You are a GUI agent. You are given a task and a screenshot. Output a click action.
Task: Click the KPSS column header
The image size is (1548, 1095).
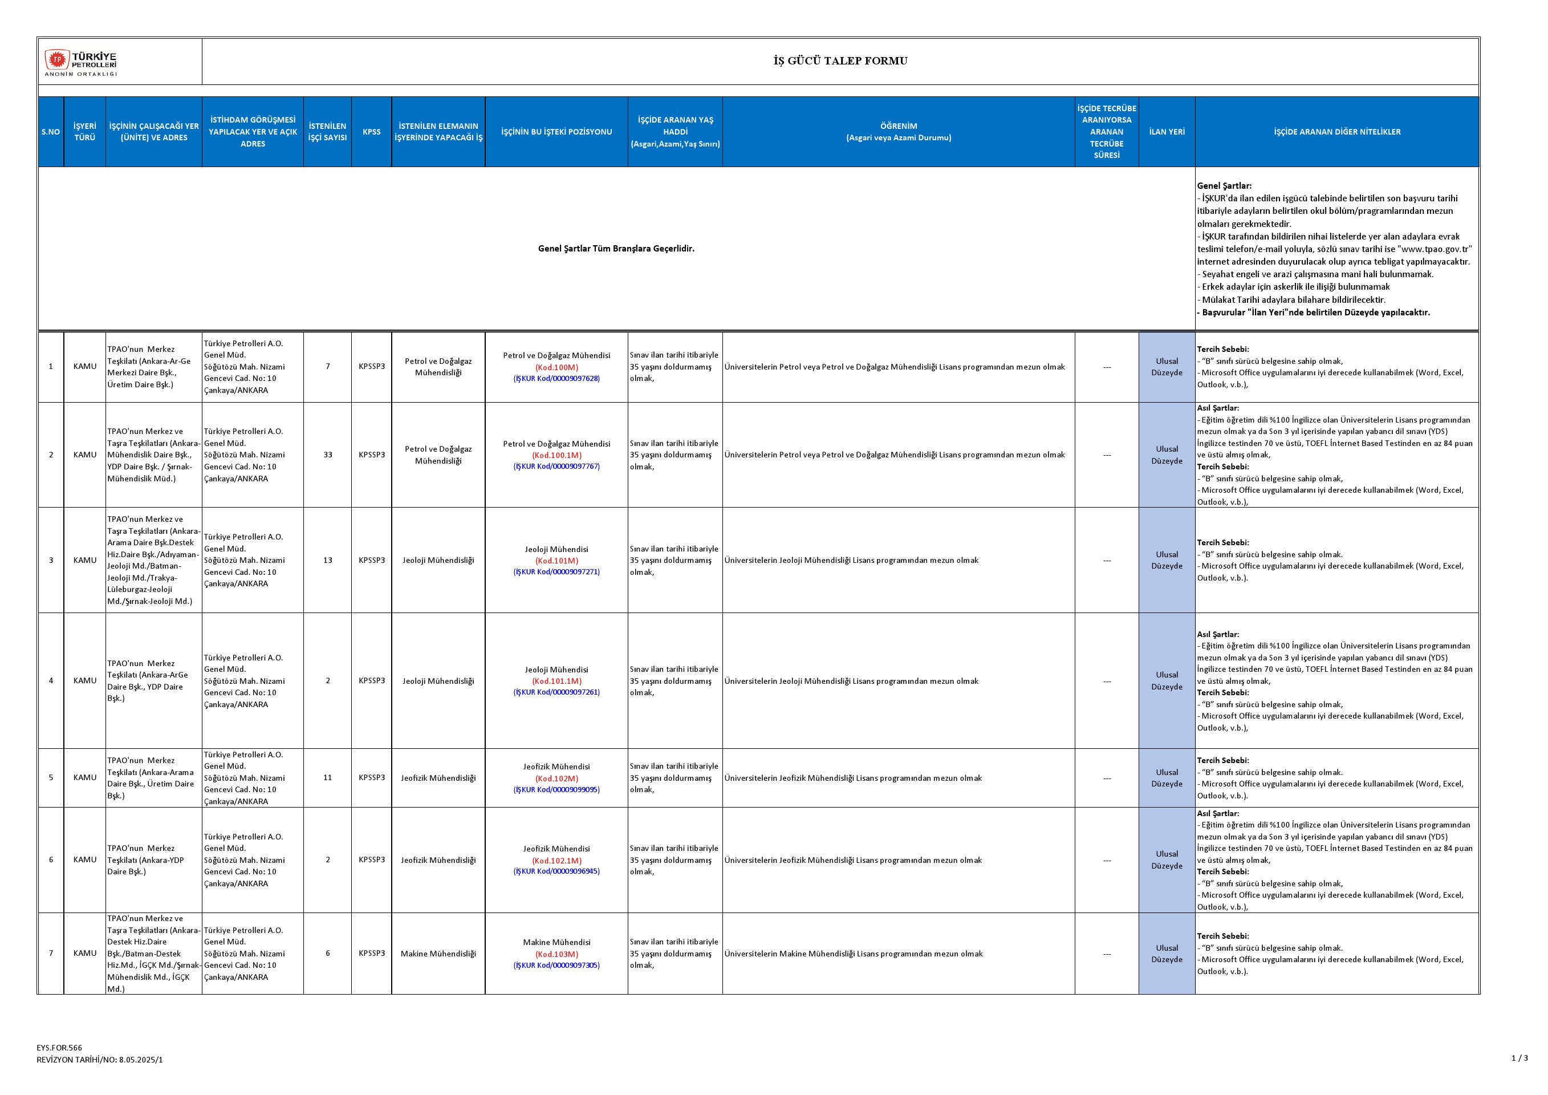click(x=372, y=132)
